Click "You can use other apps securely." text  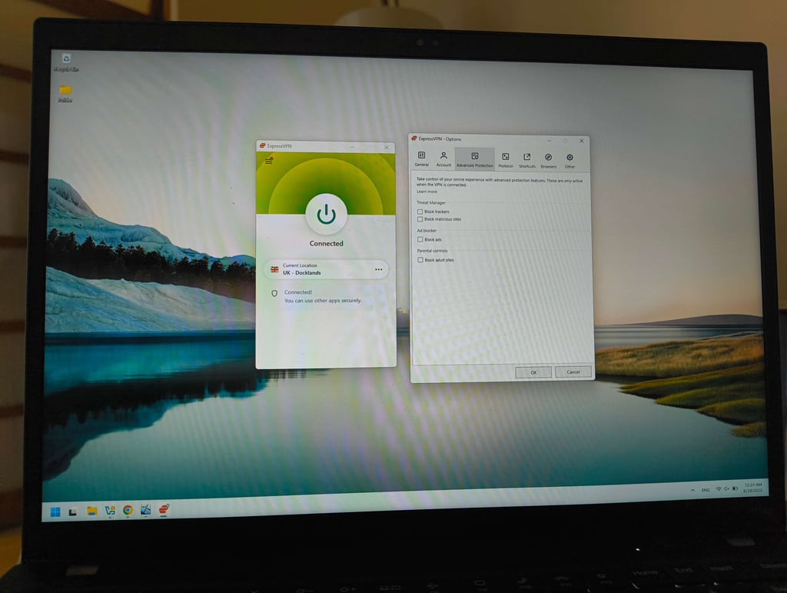tap(323, 301)
